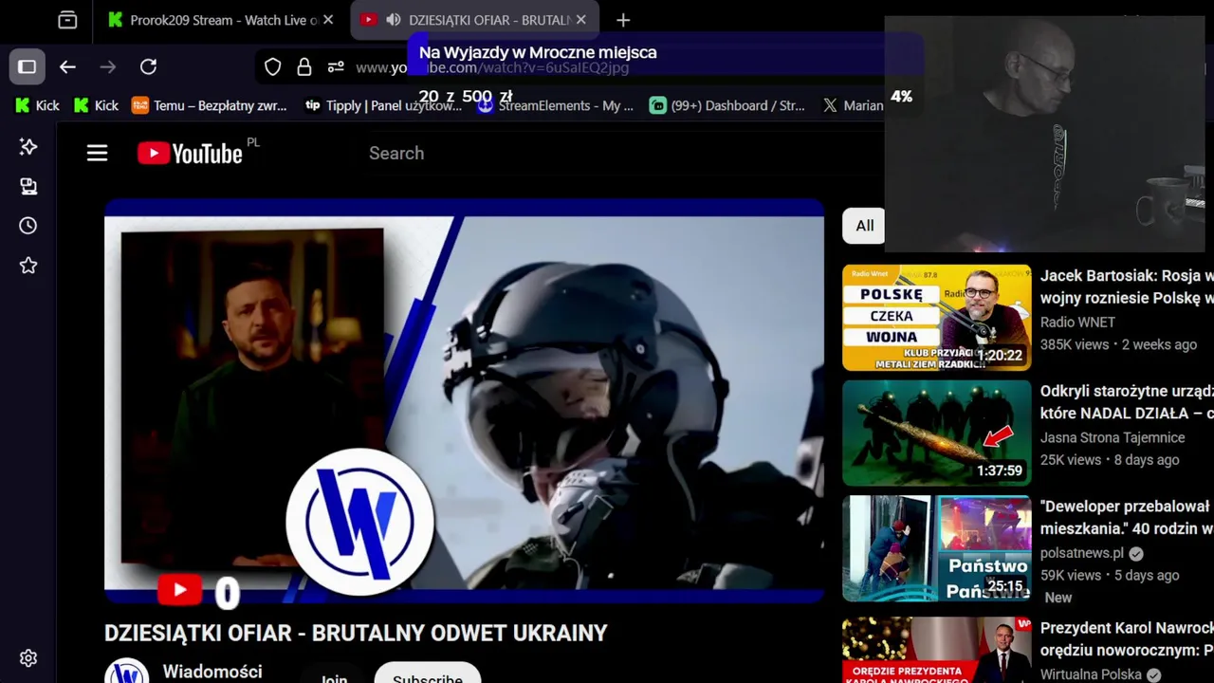Image resolution: width=1214 pixels, height=683 pixels.
Task: Open Wiadomości channel name below video
Action: (212, 672)
